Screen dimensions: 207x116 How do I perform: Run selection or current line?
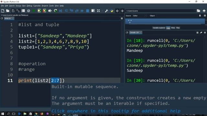tap(50, 11)
